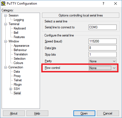Select Colours category
Viewport: 122px width, 118px height.
coord(18,63)
